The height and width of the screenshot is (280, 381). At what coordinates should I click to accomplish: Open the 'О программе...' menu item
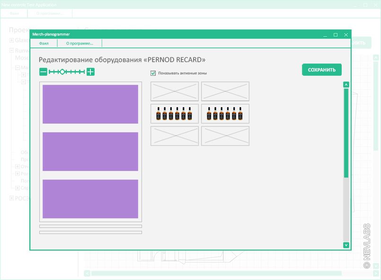tap(80, 44)
